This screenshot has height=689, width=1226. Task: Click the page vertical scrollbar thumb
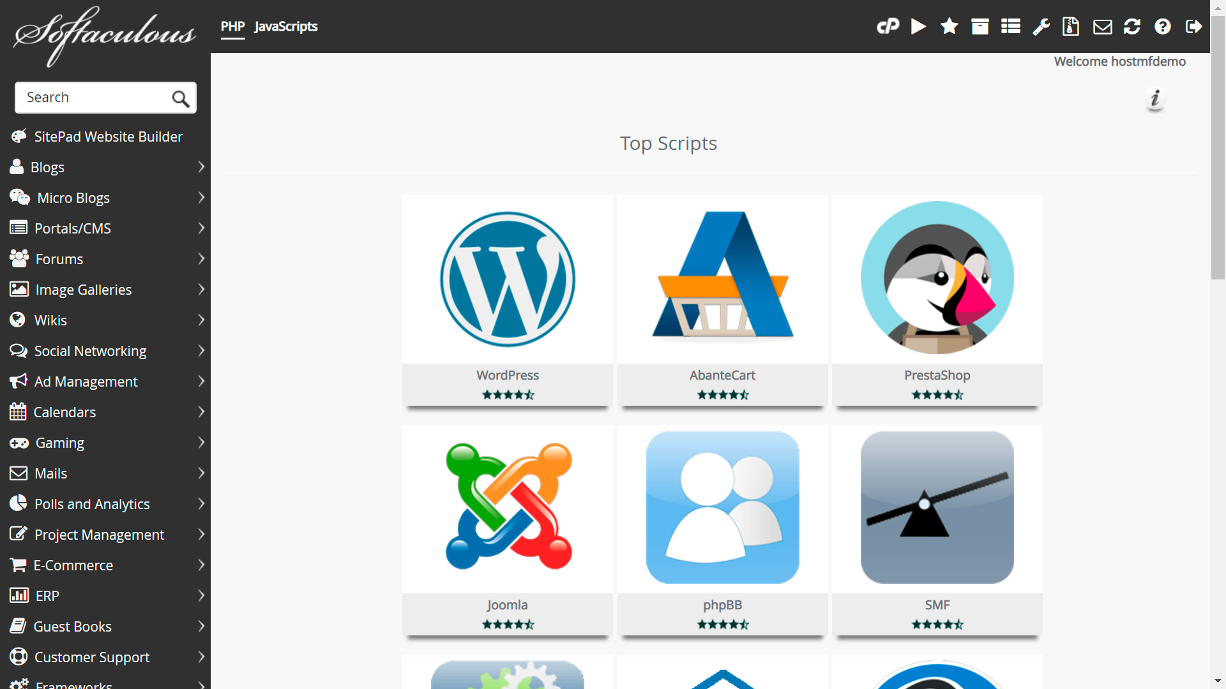point(1218,147)
